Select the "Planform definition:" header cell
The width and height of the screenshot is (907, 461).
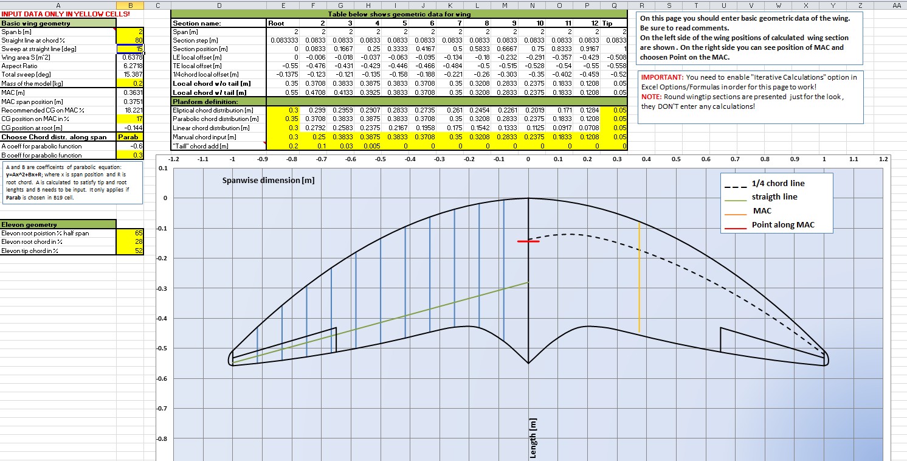(x=219, y=101)
